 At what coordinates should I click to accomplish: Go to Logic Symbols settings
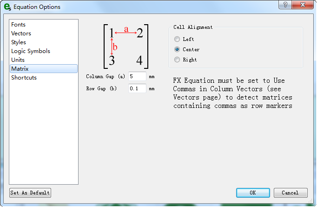31,51
